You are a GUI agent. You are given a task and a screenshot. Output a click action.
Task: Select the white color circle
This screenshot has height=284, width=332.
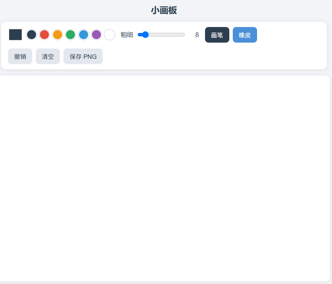[110, 35]
